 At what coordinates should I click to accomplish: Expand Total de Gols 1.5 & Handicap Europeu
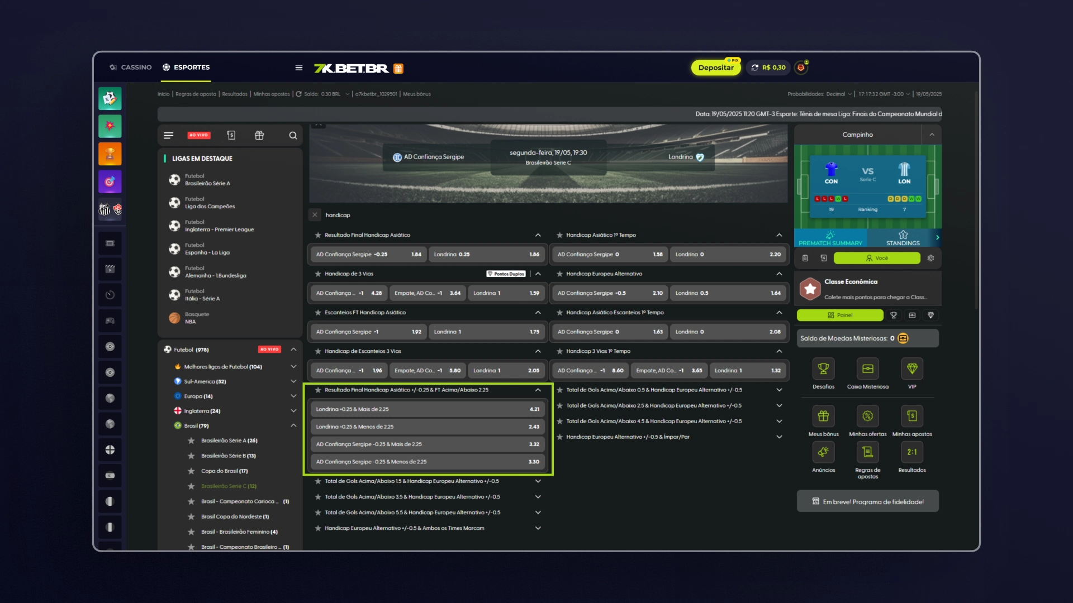pyautogui.click(x=538, y=481)
